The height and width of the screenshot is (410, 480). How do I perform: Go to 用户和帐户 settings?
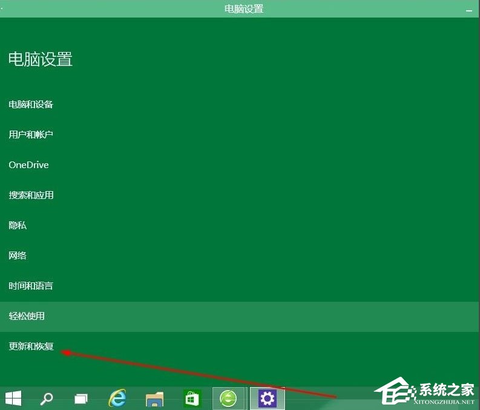[31, 134]
